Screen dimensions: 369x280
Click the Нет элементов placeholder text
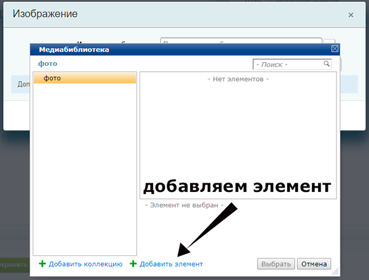tap(238, 79)
